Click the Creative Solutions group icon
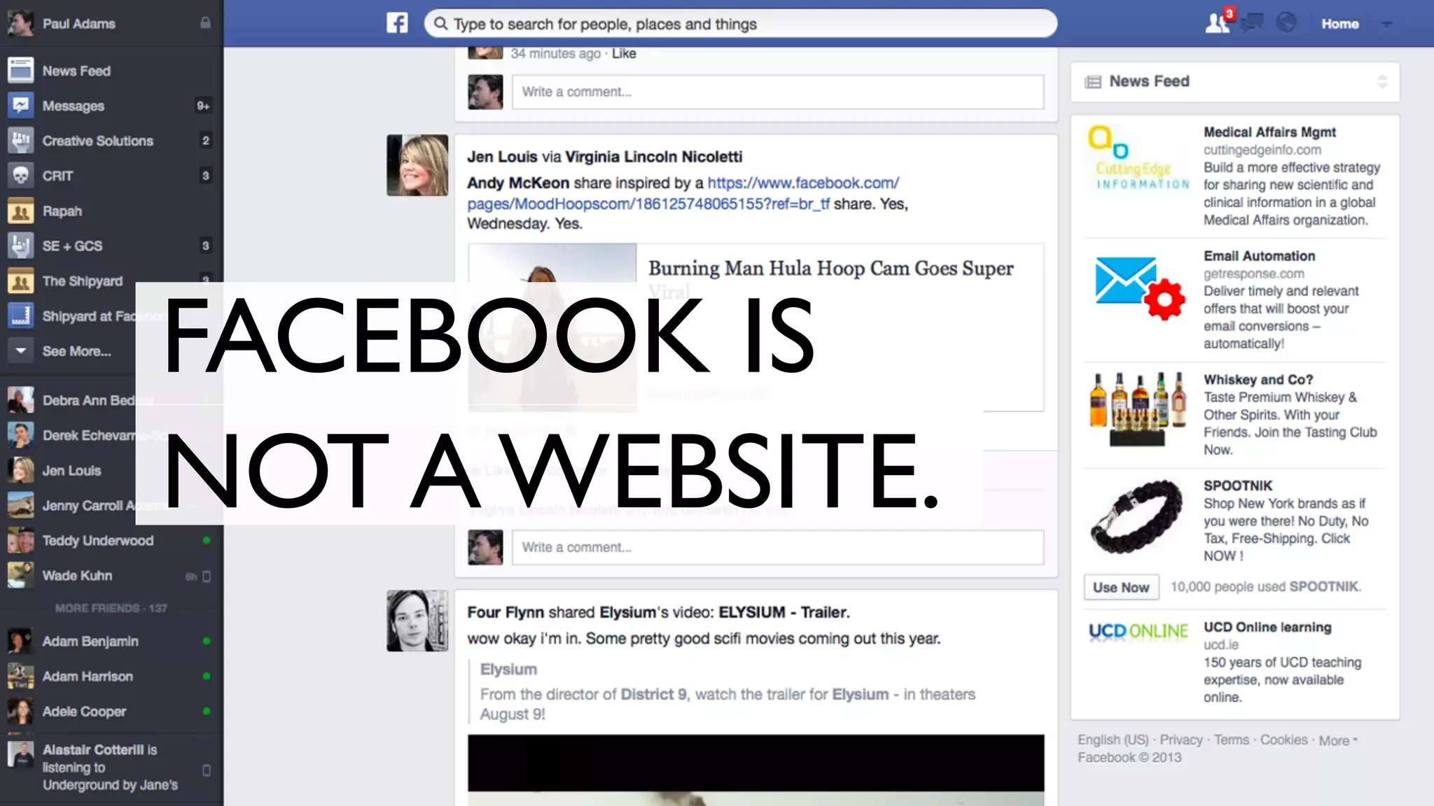This screenshot has width=1434, height=806. click(x=20, y=141)
